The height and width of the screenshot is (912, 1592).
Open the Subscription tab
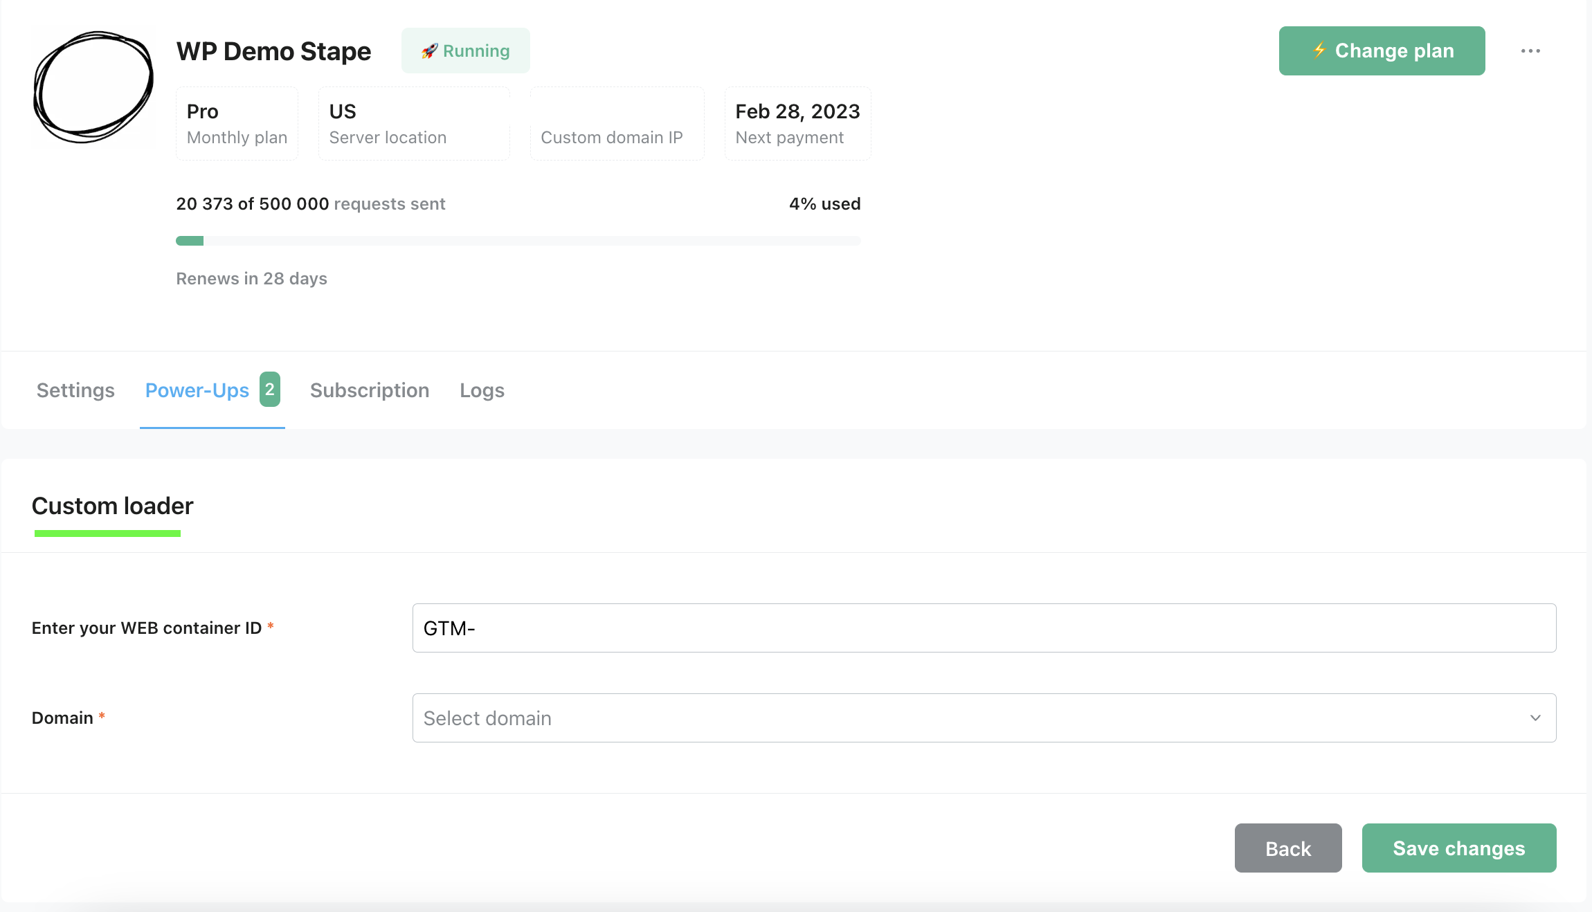(370, 390)
